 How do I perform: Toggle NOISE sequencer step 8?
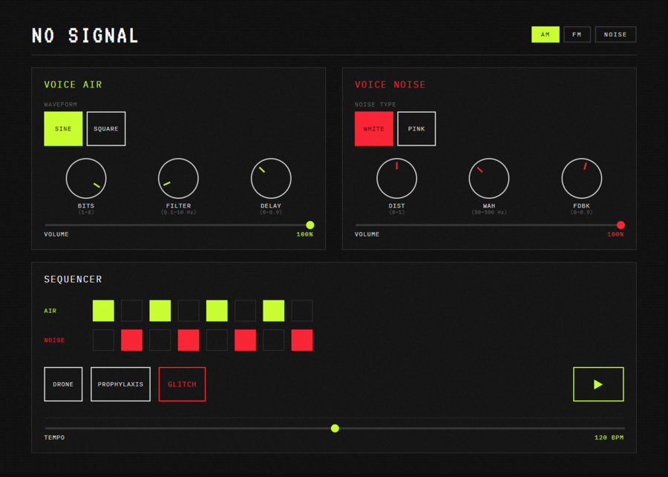click(302, 340)
